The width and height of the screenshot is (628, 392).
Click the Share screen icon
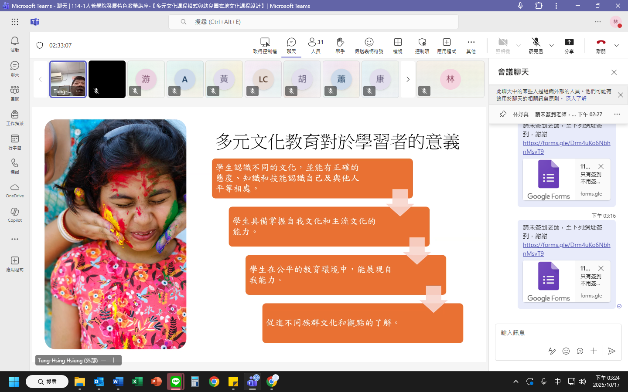(x=569, y=45)
